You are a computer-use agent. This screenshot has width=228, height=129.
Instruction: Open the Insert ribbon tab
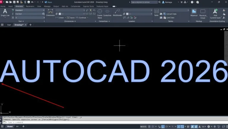(x=10, y=6)
